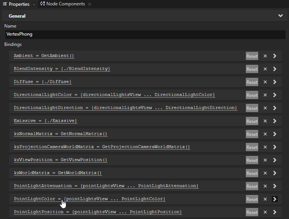
Task: Remove the Diffuse binding via its X icon
Action: (265, 82)
